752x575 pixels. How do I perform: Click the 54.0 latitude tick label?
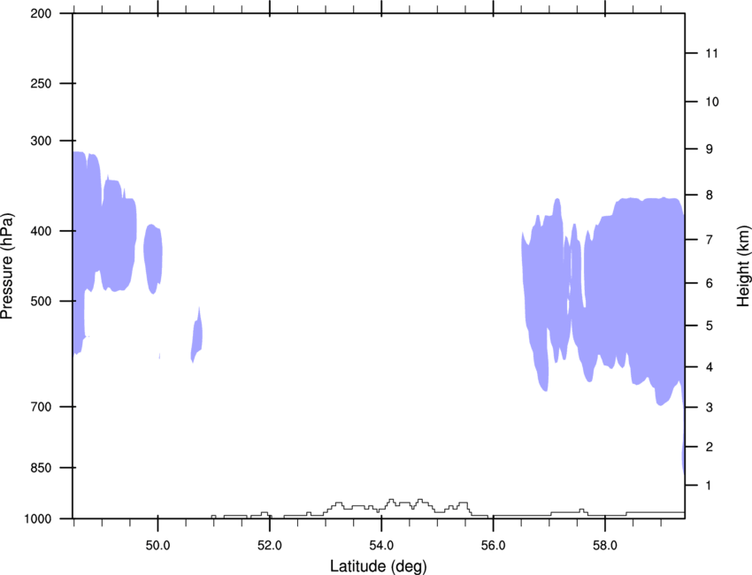pos(382,546)
